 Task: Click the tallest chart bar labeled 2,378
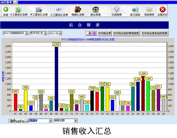(x=56, y=79)
